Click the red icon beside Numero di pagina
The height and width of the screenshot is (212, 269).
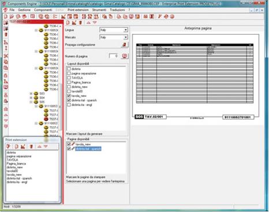click(x=125, y=56)
